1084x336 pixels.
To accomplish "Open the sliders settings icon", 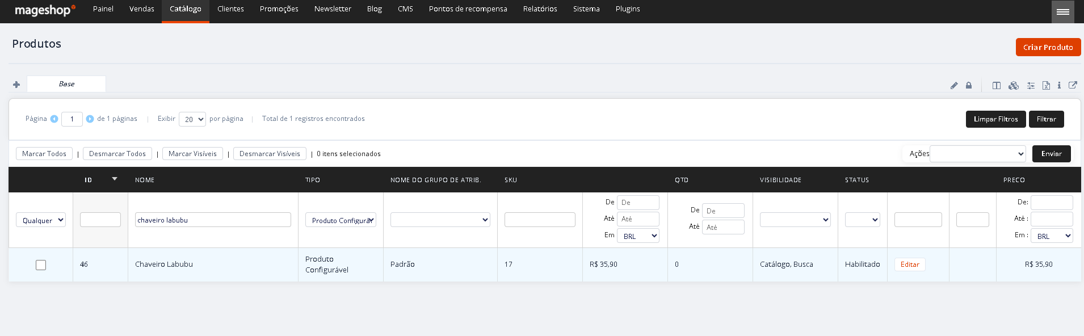I will [1031, 86].
